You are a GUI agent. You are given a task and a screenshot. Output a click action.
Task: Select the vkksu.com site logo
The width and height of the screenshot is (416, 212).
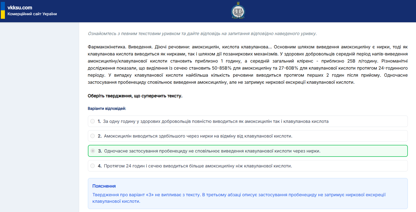[20, 8]
